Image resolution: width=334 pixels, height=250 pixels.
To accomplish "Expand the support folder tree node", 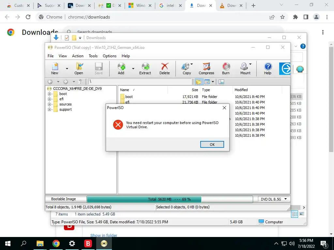I will tap(50, 109).
